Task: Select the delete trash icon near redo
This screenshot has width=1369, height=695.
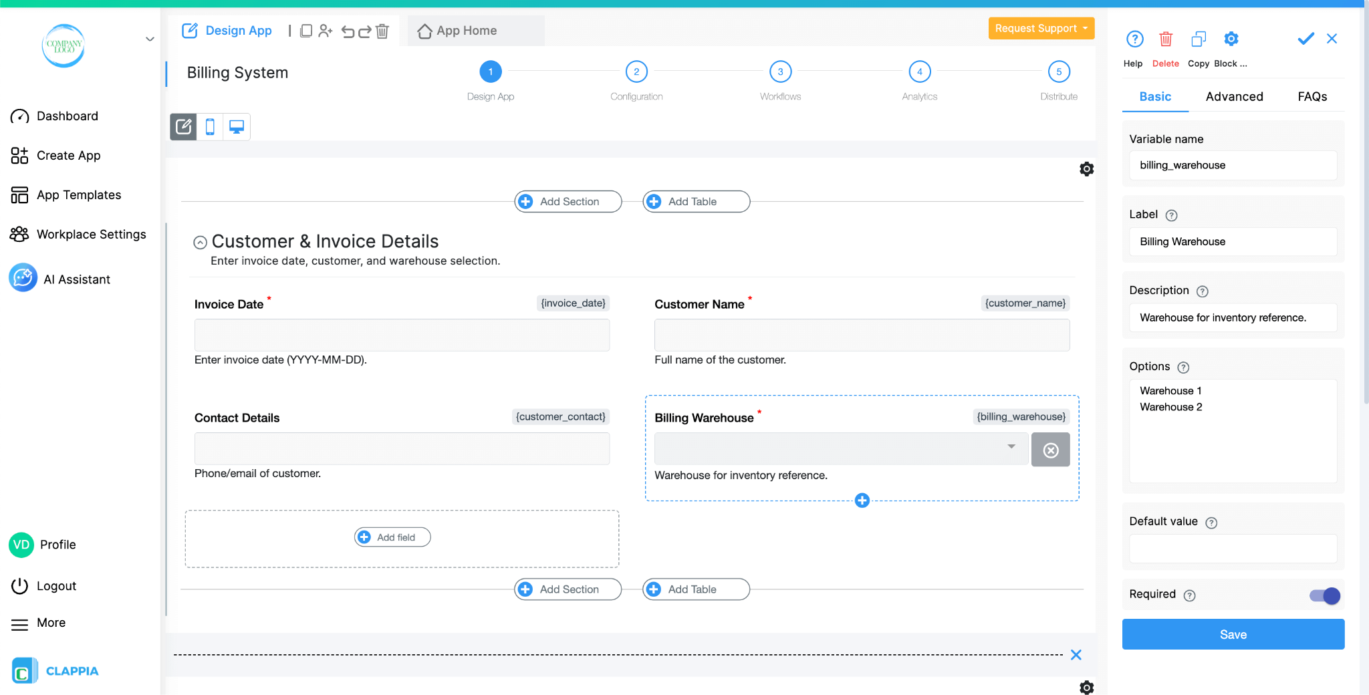Action: click(x=382, y=31)
